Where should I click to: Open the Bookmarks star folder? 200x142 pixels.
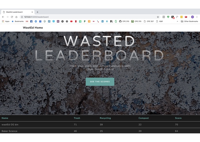[x=18, y=21]
